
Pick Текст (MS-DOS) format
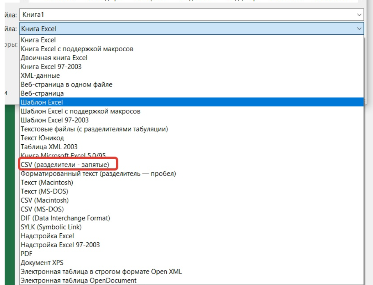pyautogui.click(x=192, y=192)
